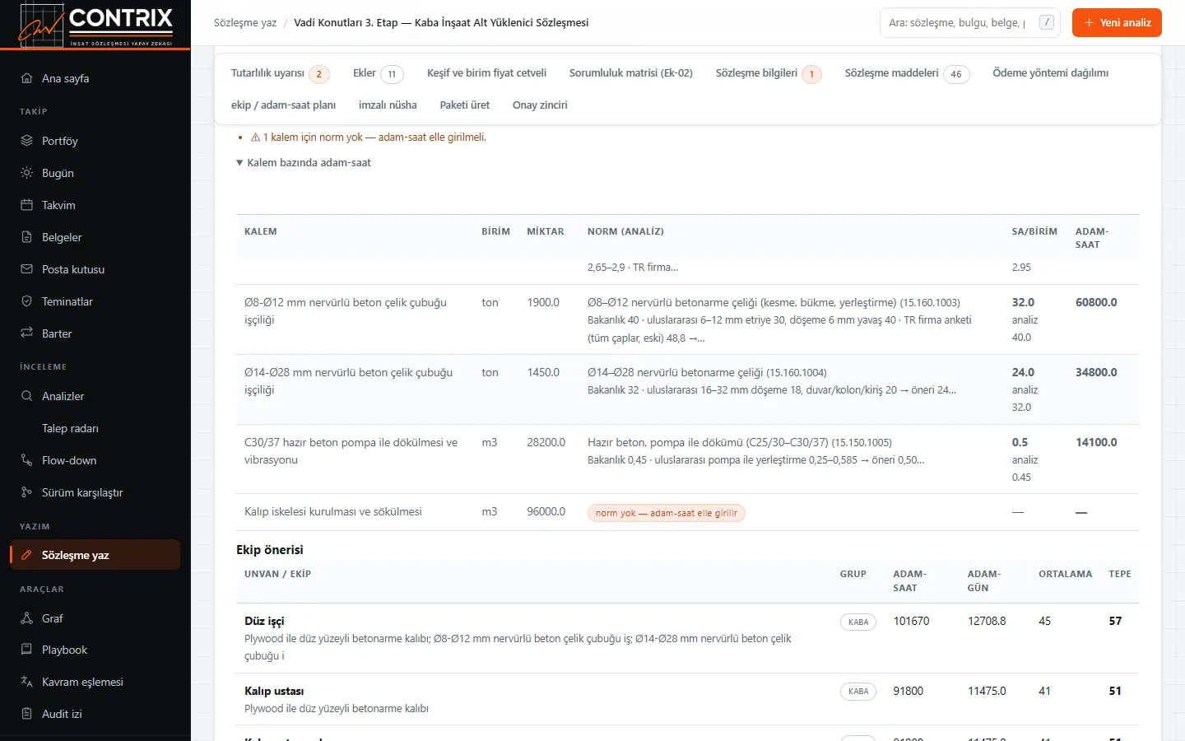Click the Playbook book icon

(26, 650)
